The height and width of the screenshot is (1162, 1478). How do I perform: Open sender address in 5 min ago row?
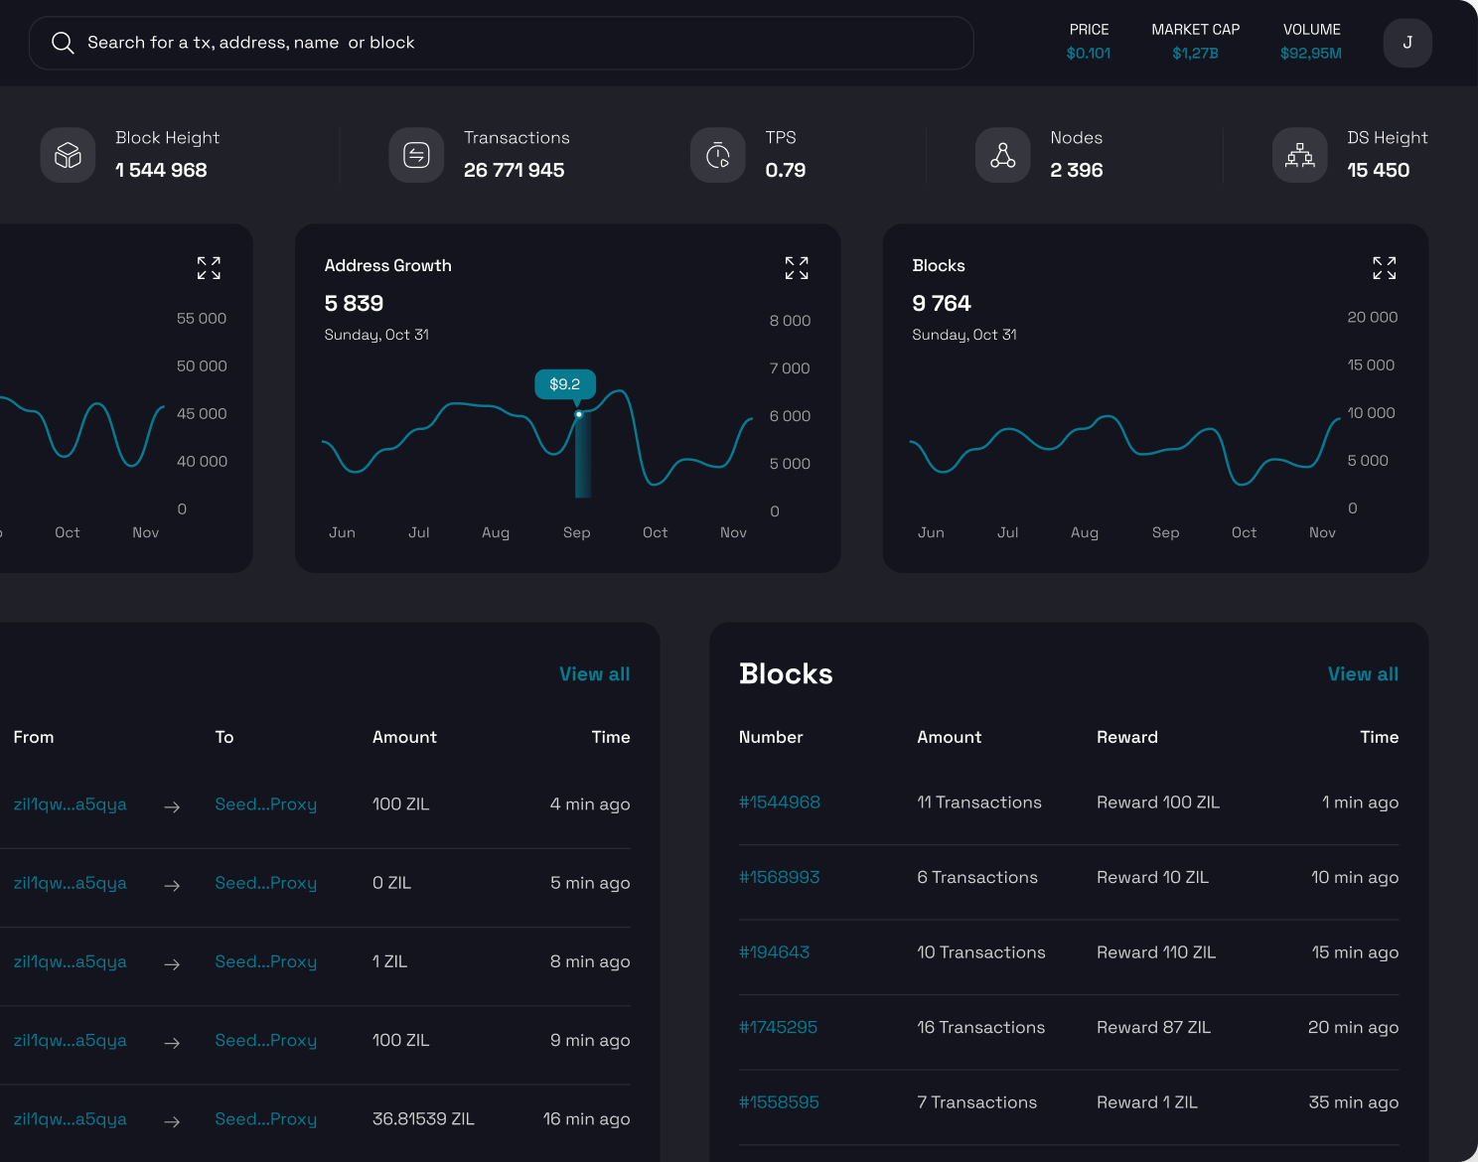[x=71, y=883]
